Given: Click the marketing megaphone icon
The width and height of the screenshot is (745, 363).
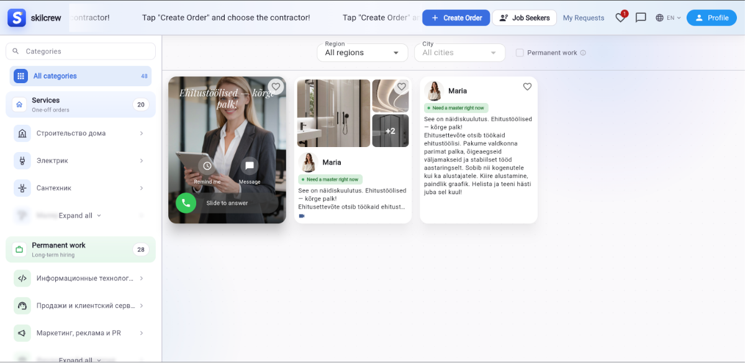Looking at the screenshot, I should (x=22, y=333).
